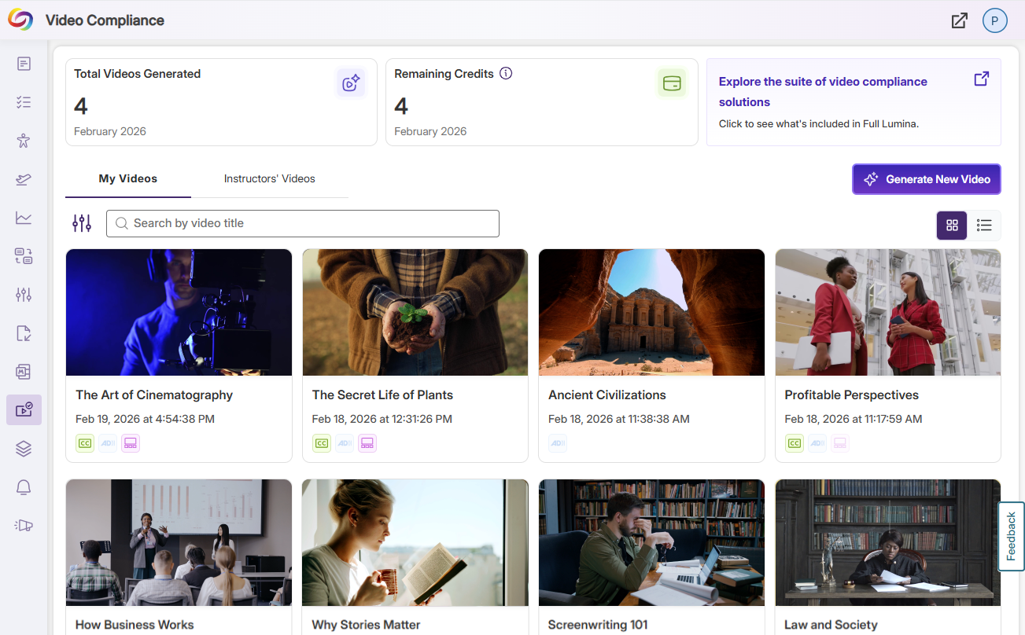The height and width of the screenshot is (635, 1025).
Task: Click CC badge on The Art of Cinematography
Action: [x=85, y=443]
